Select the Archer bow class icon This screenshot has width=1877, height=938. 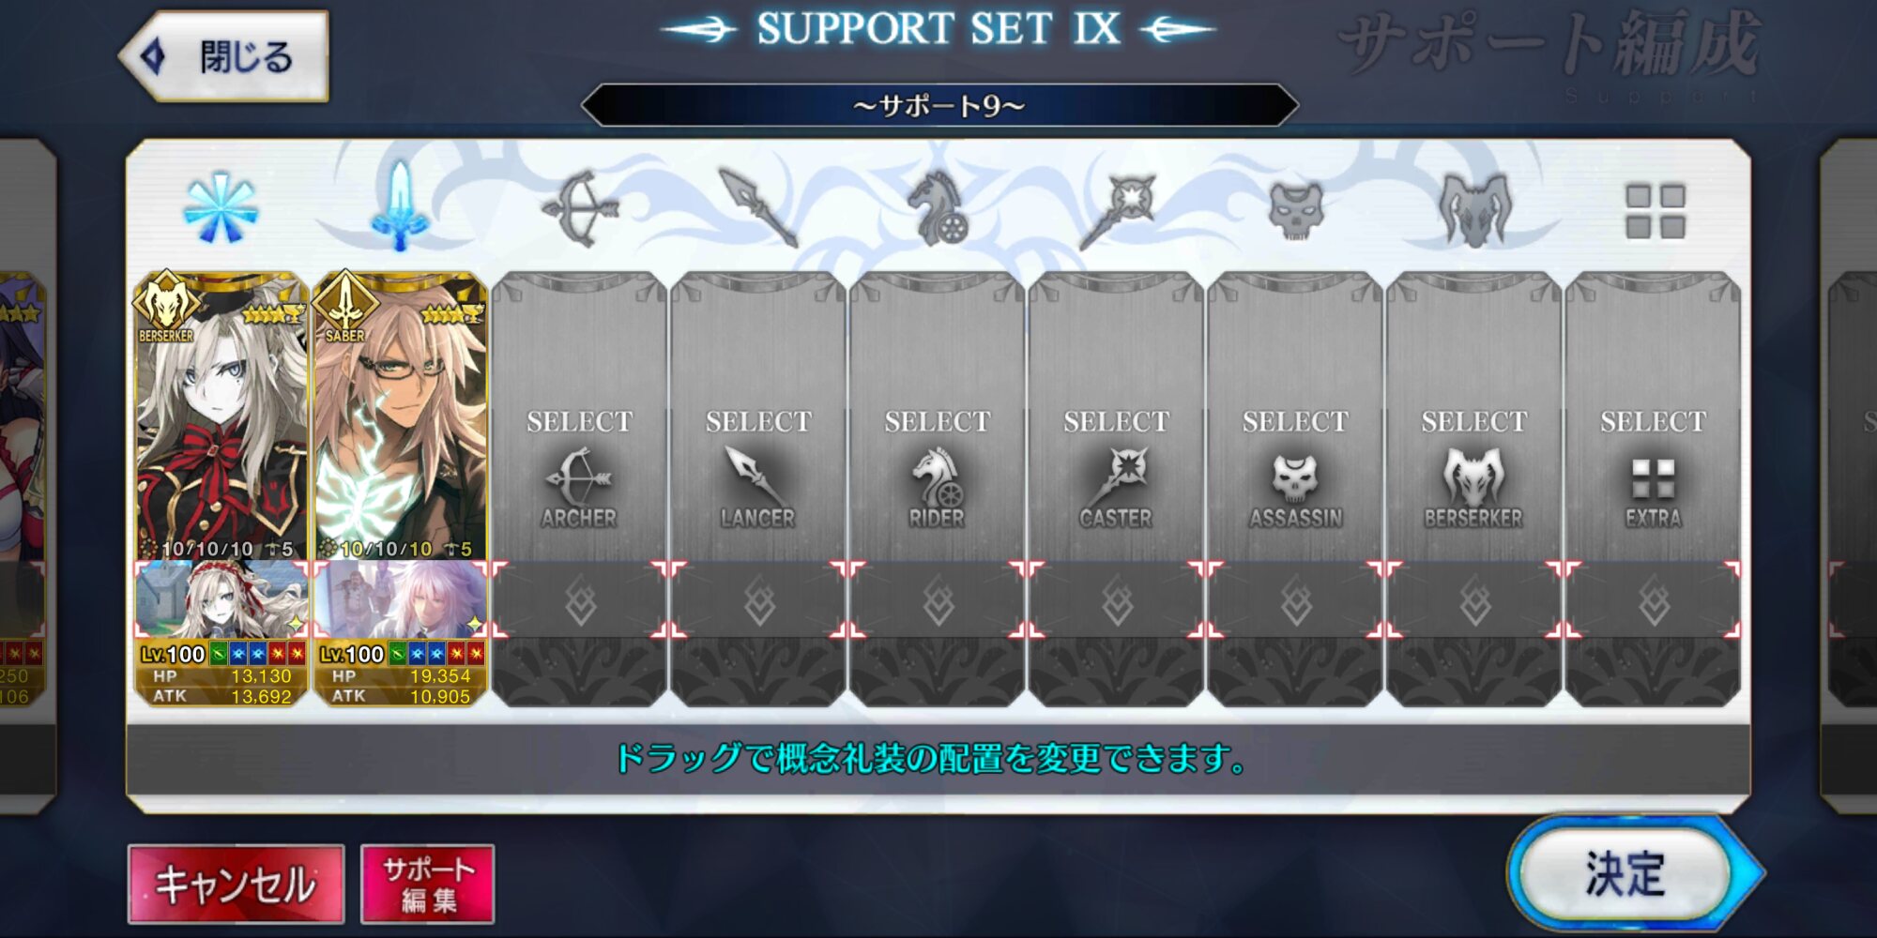click(x=579, y=208)
